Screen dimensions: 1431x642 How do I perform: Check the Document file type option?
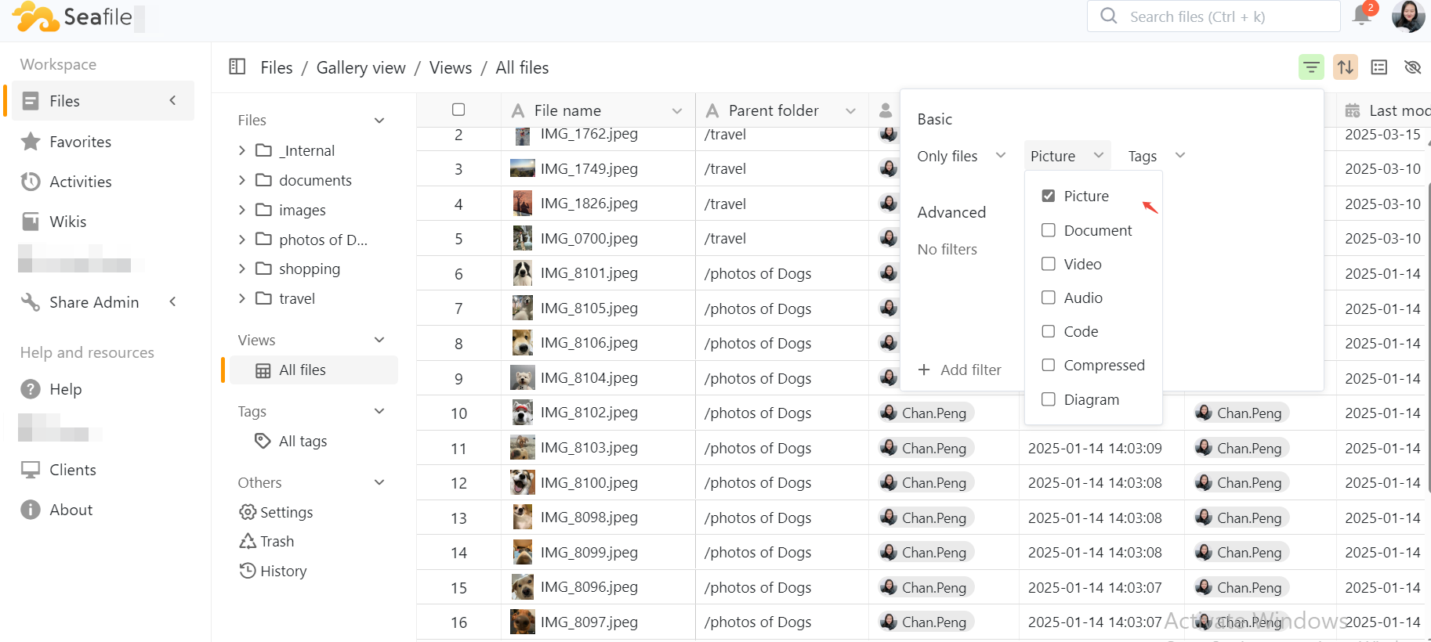[x=1049, y=230]
